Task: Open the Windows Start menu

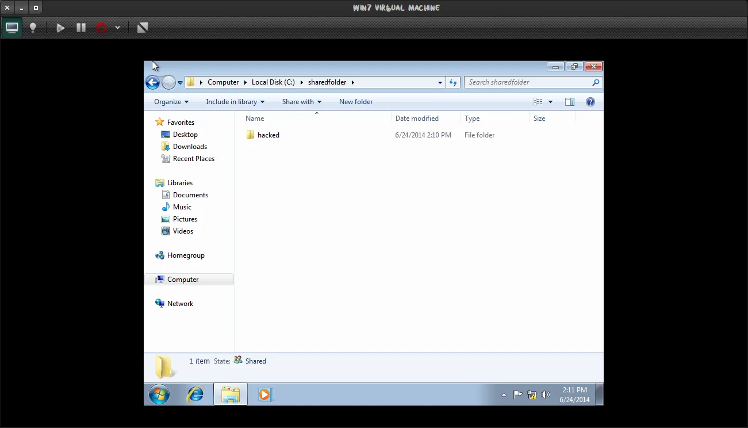Action: pyautogui.click(x=159, y=395)
